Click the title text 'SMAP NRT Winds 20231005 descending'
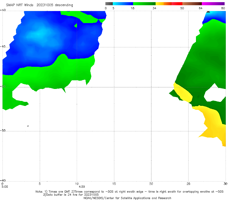Screen dimensions: 228x200 pos(39,5)
